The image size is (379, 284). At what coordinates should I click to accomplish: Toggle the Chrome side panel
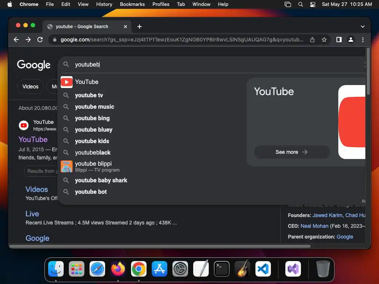(x=339, y=40)
